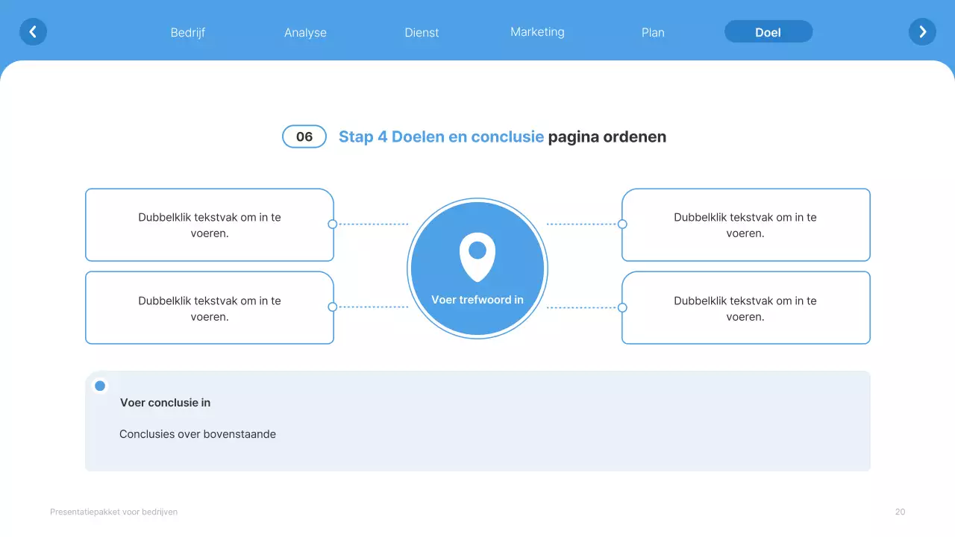
Task: Select the 'Voer trefwoord in' label in the circle
Action: pyautogui.click(x=478, y=299)
